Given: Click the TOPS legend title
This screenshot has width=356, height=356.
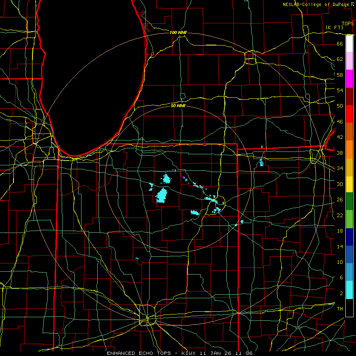Looking at the screenshot, I should click(x=348, y=24).
